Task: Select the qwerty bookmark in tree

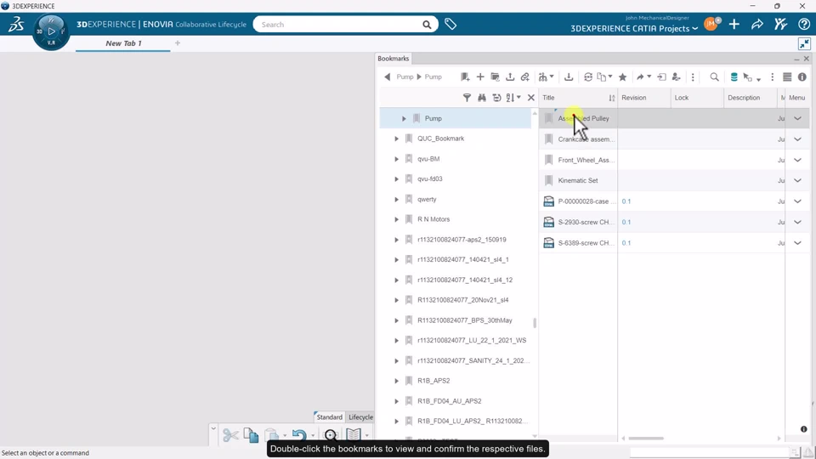Action: pyautogui.click(x=427, y=199)
